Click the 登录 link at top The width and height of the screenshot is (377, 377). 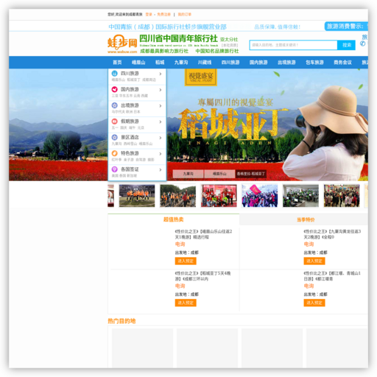click(149, 15)
